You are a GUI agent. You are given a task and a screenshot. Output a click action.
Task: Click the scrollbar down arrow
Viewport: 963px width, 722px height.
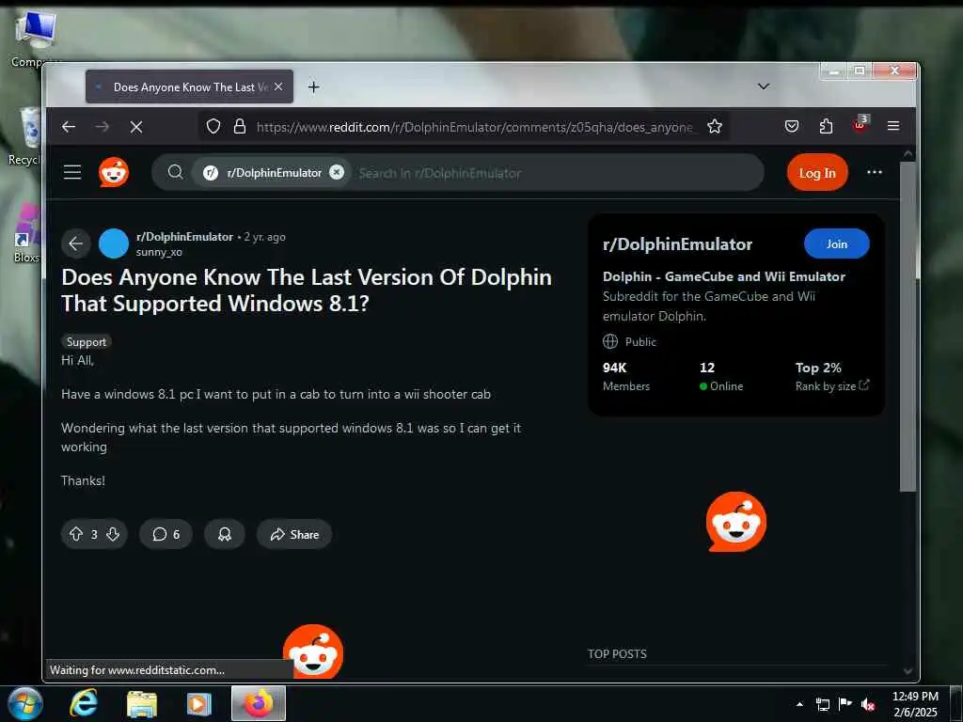(x=908, y=671)
